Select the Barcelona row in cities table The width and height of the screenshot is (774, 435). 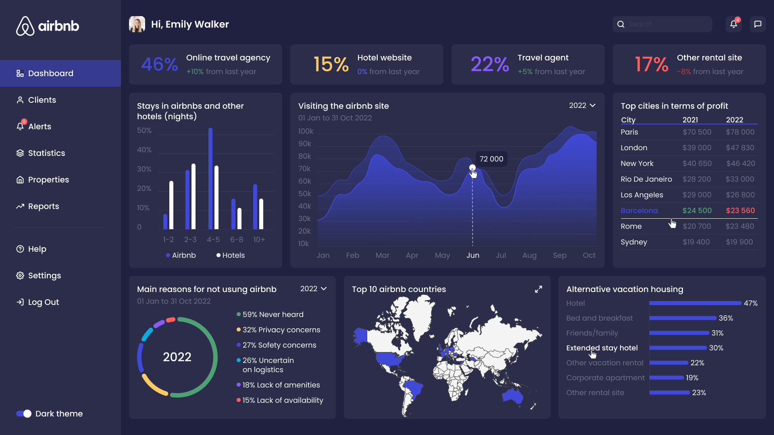(689, 211)
